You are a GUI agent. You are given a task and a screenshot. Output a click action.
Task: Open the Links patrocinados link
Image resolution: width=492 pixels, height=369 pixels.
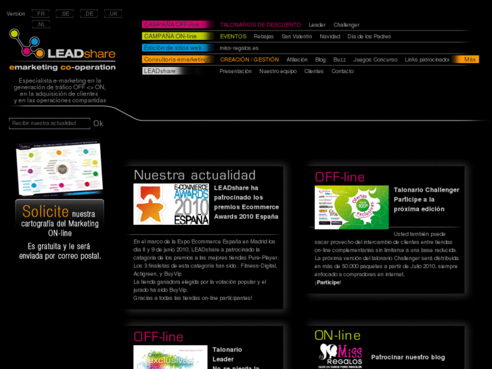427,60
